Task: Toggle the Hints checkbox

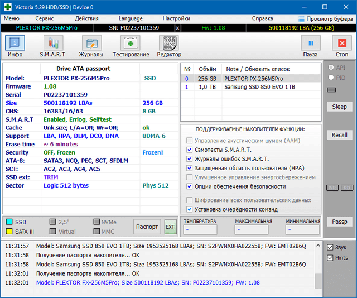Action: [330, 258]
